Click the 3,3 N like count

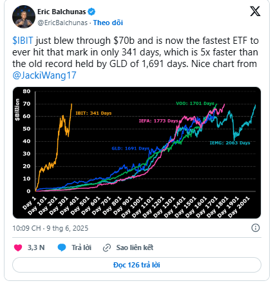point(36,247)
